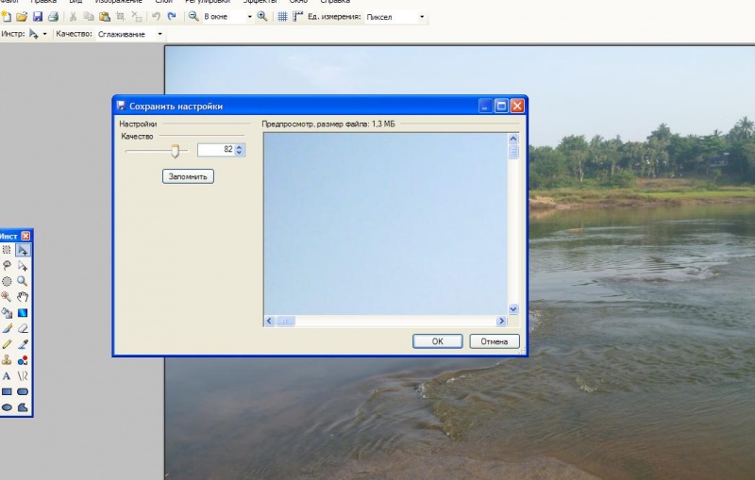This screenshot has width=755, height=480.
Task: Toggle the pixel grid display
Action: click(x=282, y=17)
